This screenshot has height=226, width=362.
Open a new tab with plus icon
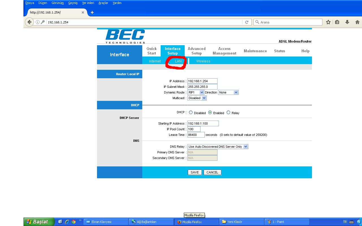(x=92, y=12)
